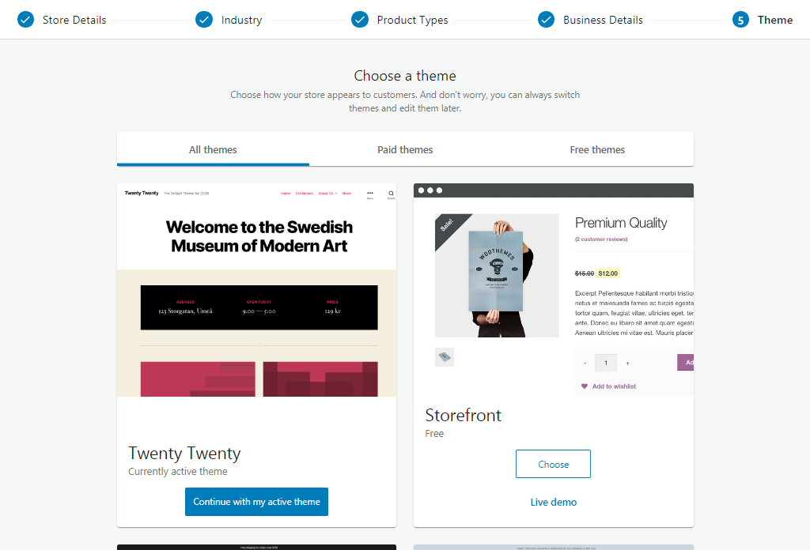Screen dimensions: 810x550
Task: Click the search icon in the Twenty Twenty preview
Action: pos(391,194)
